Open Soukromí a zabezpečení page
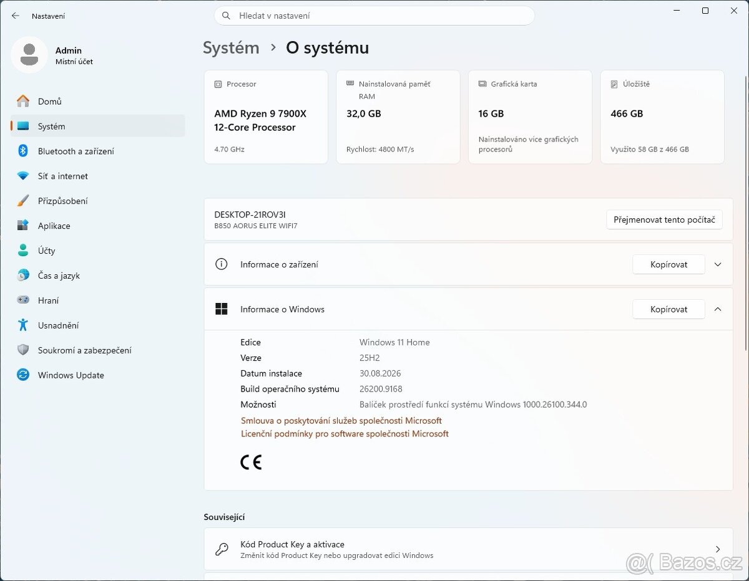The width and height of the screenshot is (749, 581). (98, 350)
